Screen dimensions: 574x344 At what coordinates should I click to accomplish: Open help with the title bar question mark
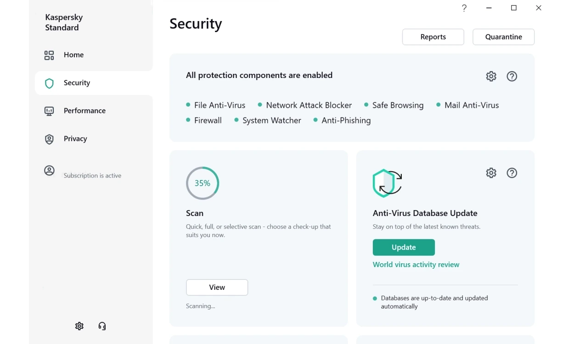tap(464, 8)
